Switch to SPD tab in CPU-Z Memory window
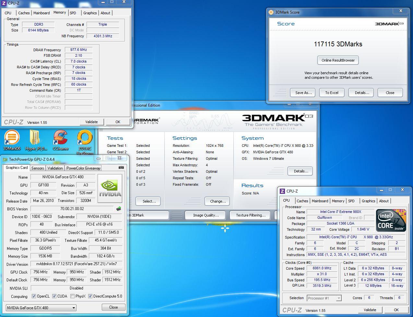Screen dimensions: 413x317 point(73,13)
